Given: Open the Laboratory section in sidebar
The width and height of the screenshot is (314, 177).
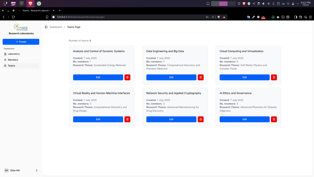Looking at the screenshot, I should click(x=13, y=54).
